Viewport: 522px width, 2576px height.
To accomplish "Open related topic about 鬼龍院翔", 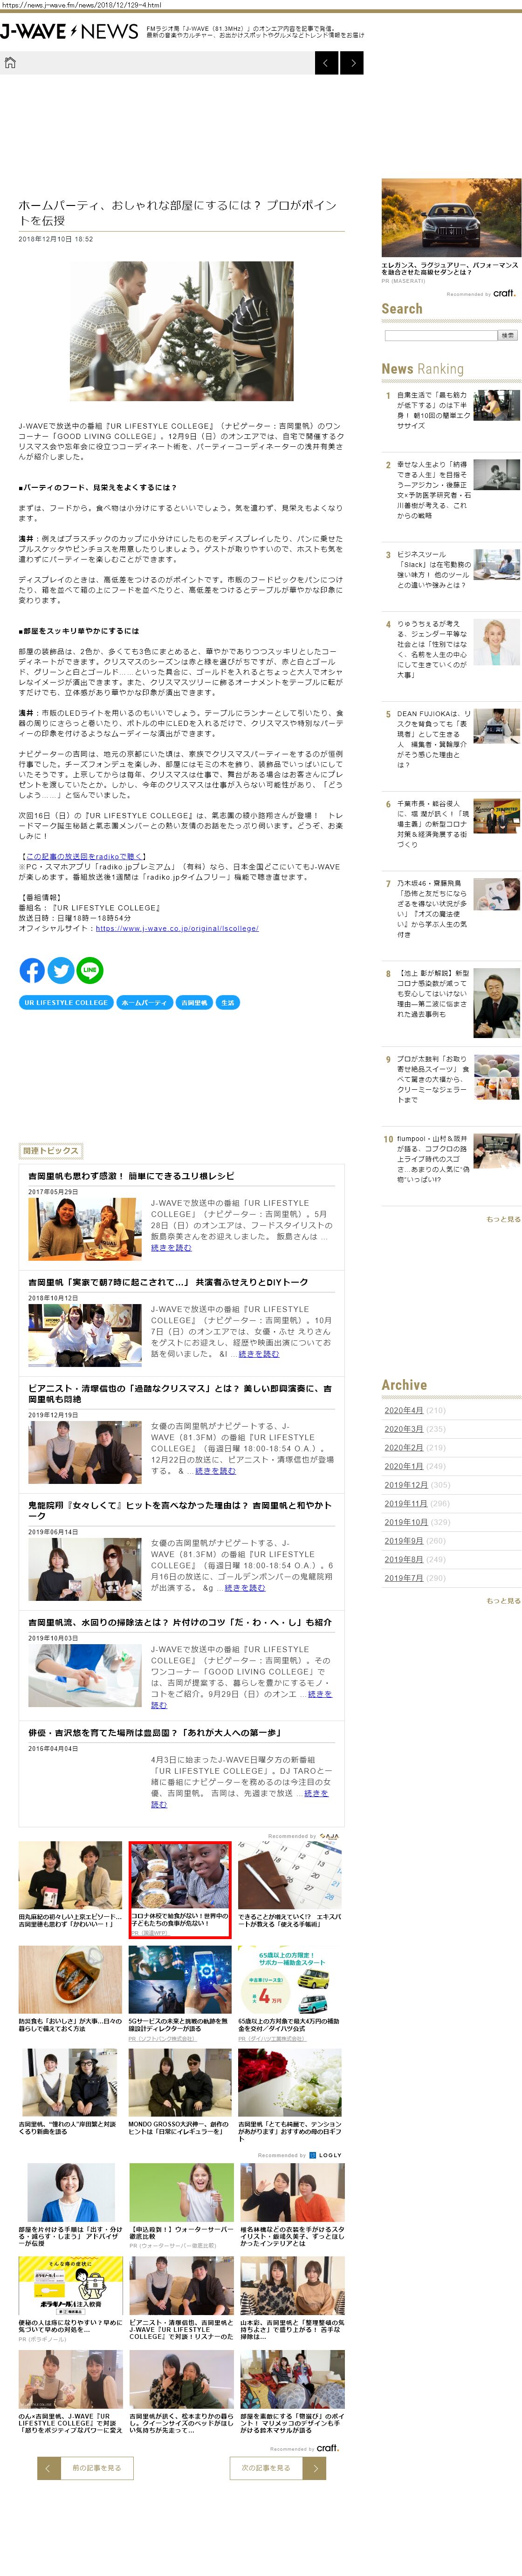I will 180,1510.
